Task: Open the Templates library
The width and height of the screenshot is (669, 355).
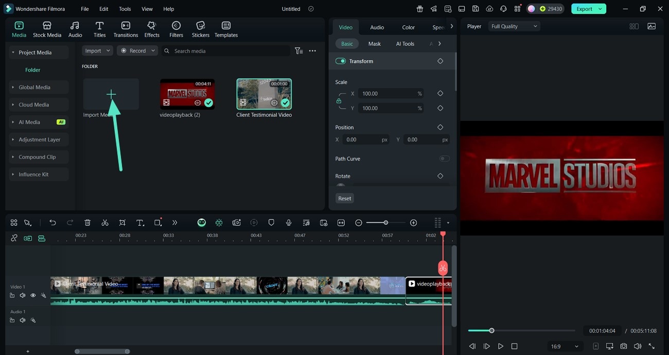Action: [226, 29]
